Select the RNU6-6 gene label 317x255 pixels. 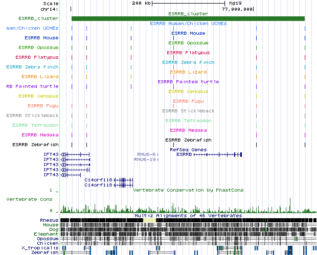point(146,154)
